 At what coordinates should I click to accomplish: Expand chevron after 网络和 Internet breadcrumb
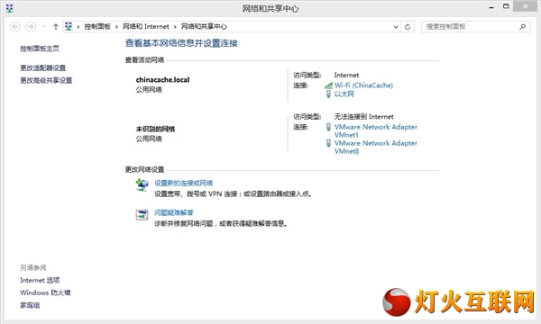(175, 26)
